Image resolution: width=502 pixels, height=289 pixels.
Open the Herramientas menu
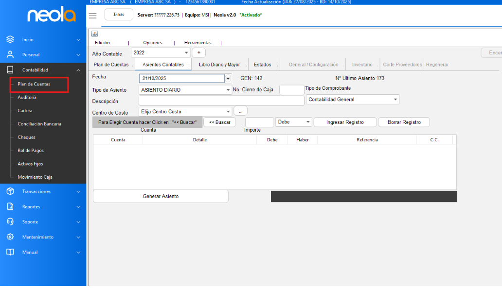[x=197, y=43]
